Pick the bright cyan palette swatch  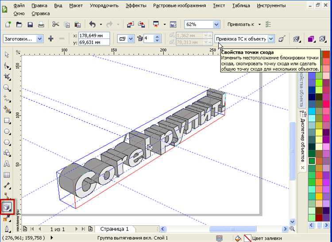(x=312, y=111)
